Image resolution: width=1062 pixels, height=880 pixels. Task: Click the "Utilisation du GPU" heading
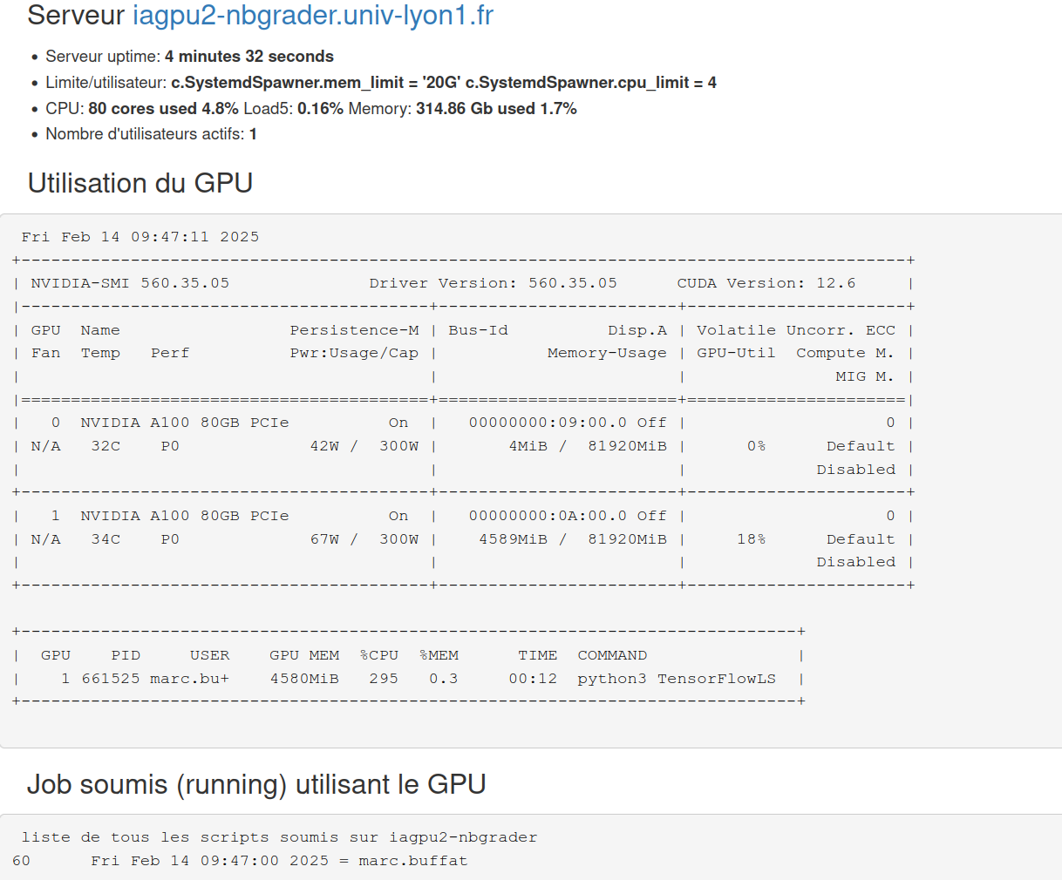[140, 183]
